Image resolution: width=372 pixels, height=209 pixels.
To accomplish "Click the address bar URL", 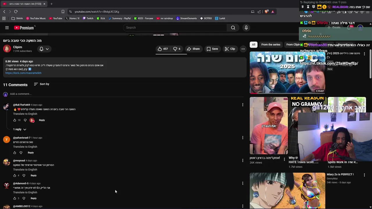I will pyautogui.click(x=97, y=12).
